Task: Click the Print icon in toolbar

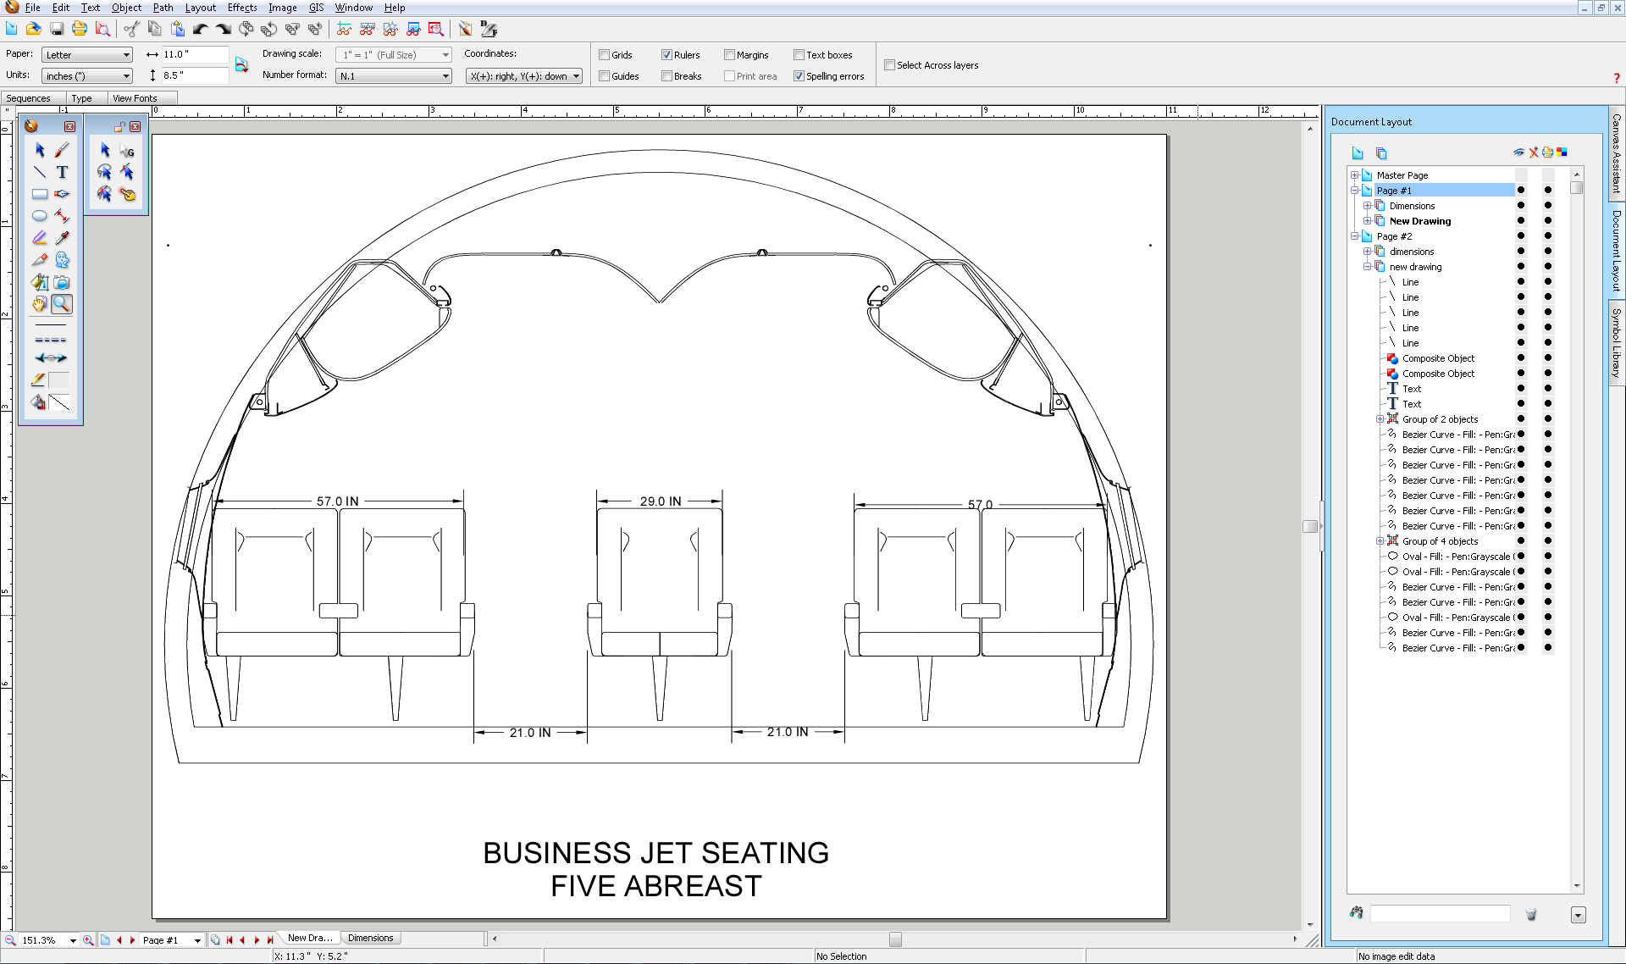Action: point(79,29)
